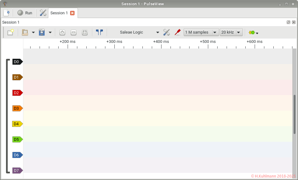Open settings wrench icon beside Run
The height and width of the screenshot is (180, 298).
(43, 13)
